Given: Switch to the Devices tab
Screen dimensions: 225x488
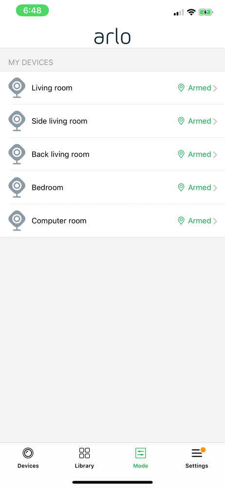Looking at the screenshot, I should pos(28,458).
